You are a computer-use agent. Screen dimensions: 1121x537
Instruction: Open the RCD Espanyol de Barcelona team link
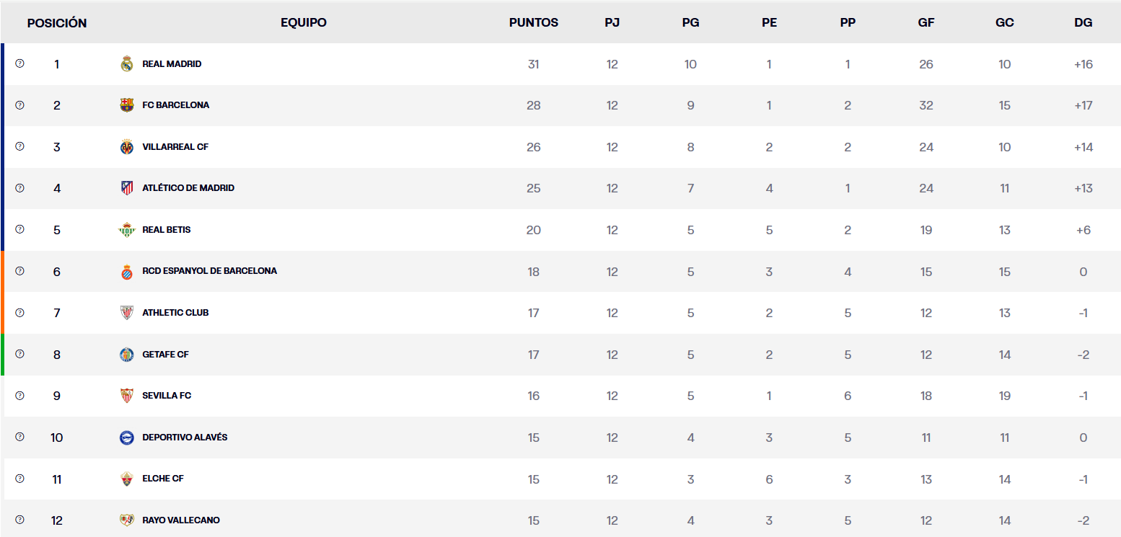209,271
